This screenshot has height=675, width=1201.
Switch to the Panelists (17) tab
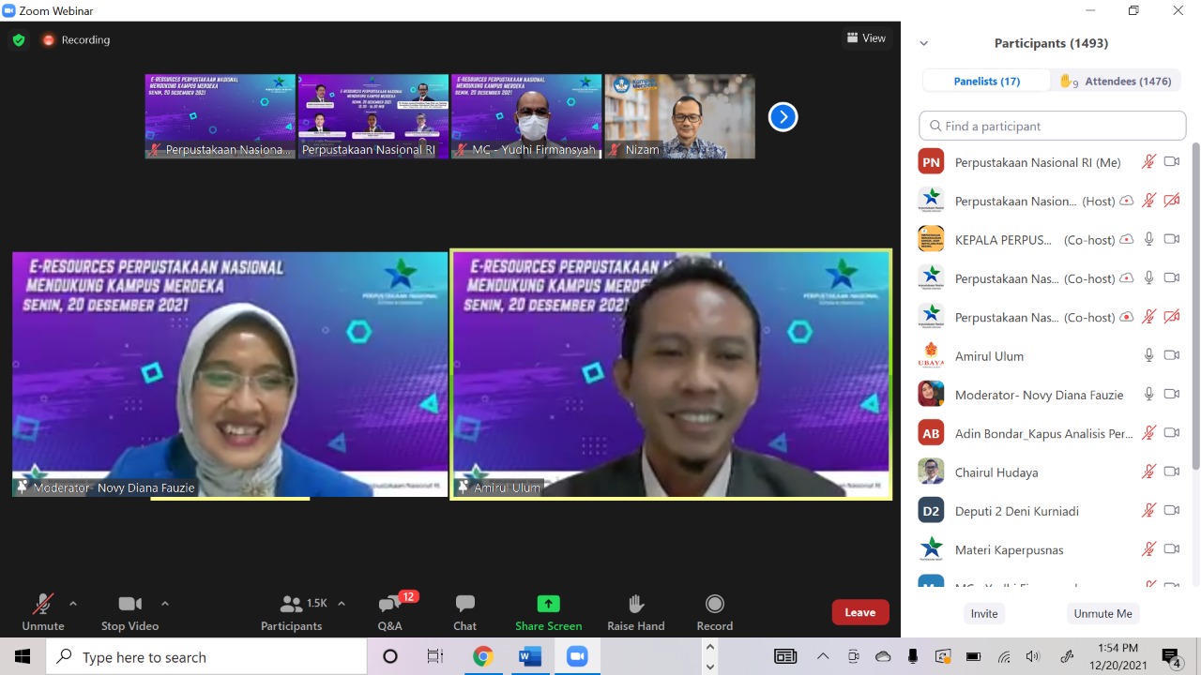[987, 82]
